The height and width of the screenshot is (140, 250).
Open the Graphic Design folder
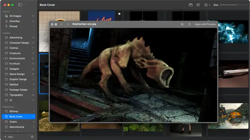point(19,79)
